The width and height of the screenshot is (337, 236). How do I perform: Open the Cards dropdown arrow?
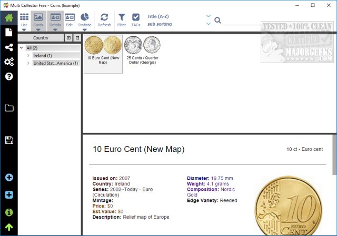coord(38,30)
